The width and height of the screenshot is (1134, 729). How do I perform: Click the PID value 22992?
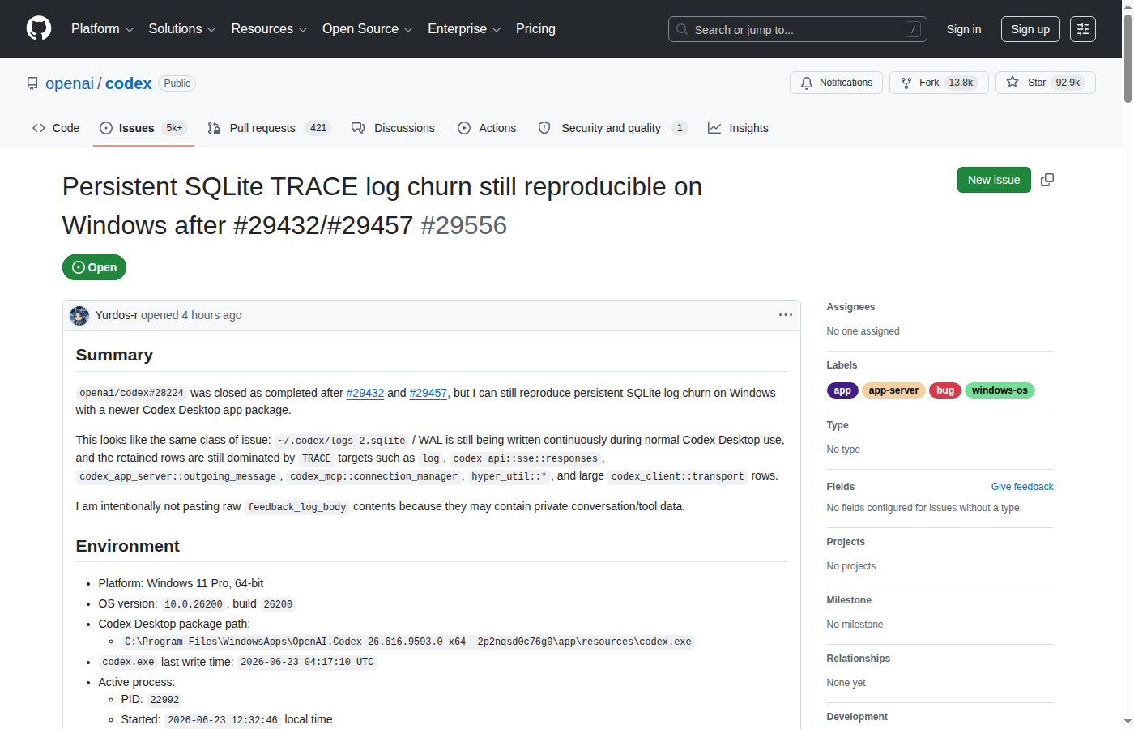[x=164, y=700]
